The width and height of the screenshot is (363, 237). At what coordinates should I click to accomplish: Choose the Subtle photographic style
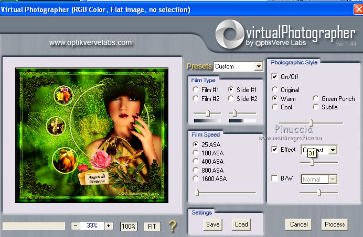[x=316, y=107]
